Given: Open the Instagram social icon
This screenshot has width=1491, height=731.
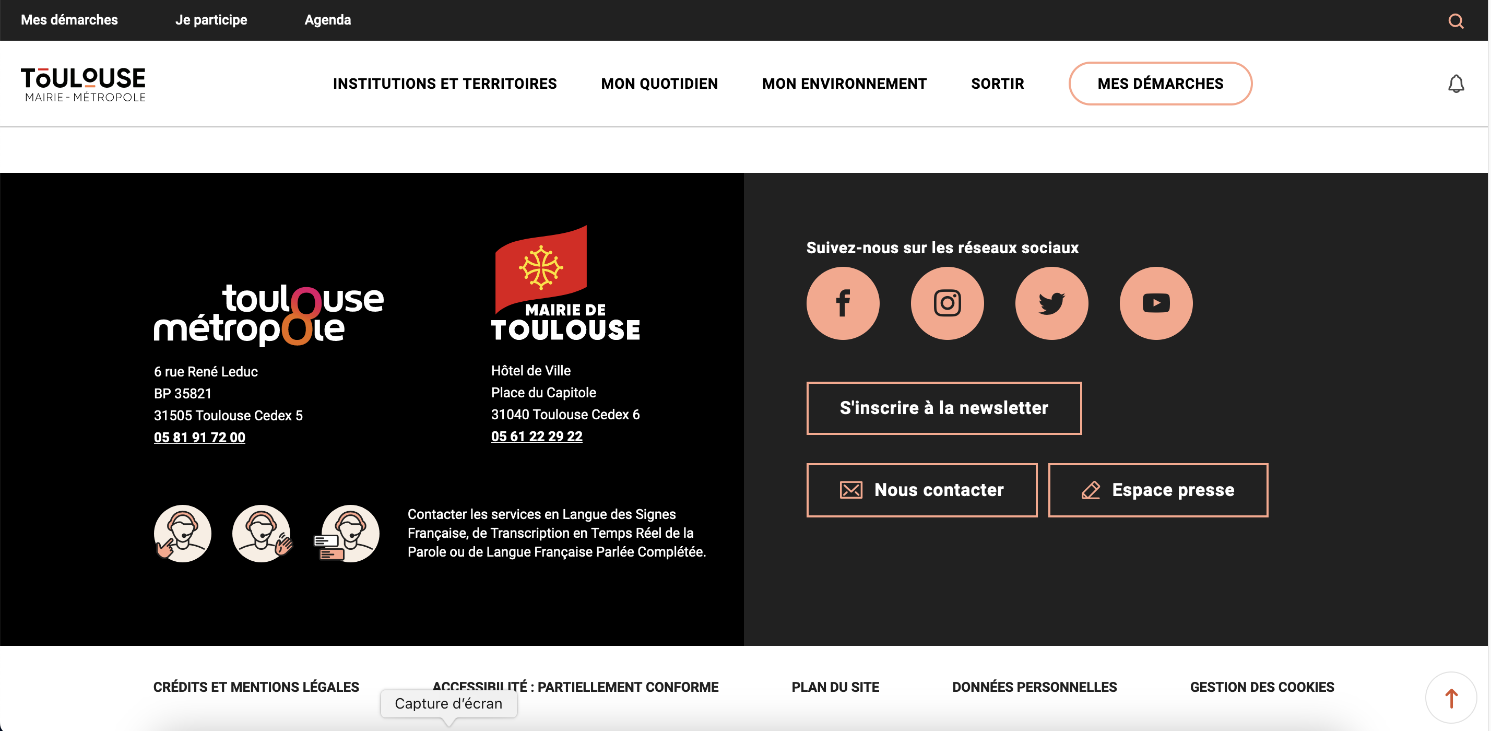Looking at the screenshot, I should 947,303.
